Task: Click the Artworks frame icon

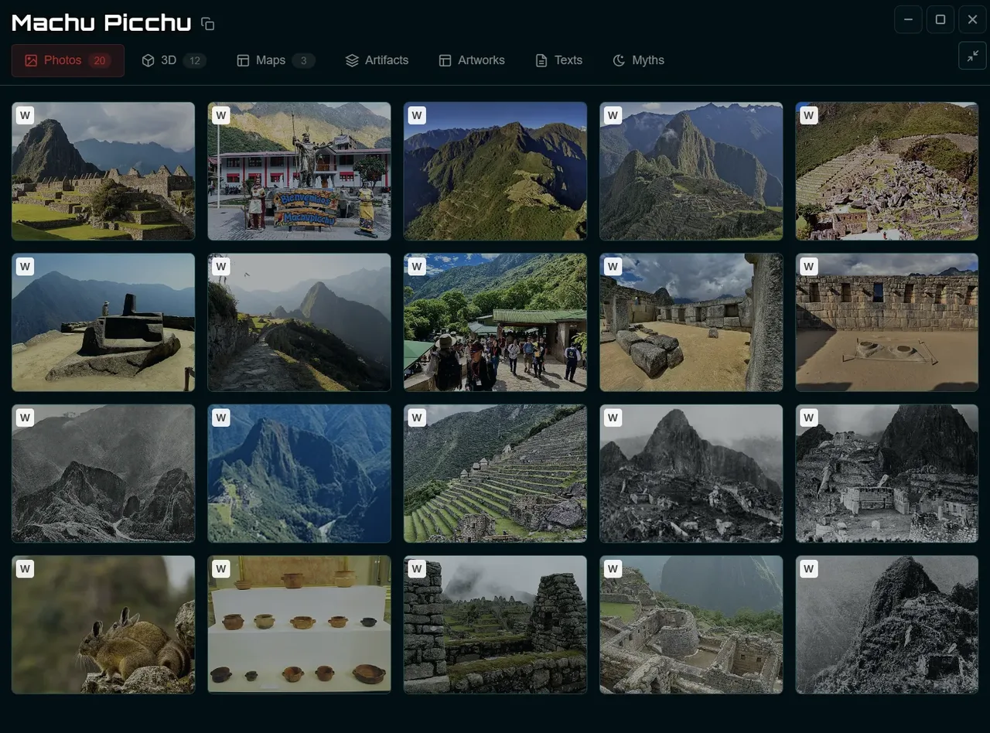Action: point(445,60)
